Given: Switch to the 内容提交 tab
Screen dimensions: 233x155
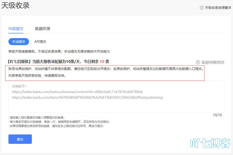Looking at the screenshot, I should [x=16, y=28].
